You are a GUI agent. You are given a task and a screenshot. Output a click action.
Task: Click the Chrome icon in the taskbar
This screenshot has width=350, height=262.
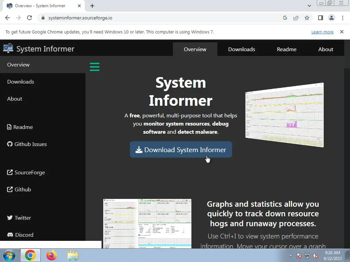click(x=30, y=255)
